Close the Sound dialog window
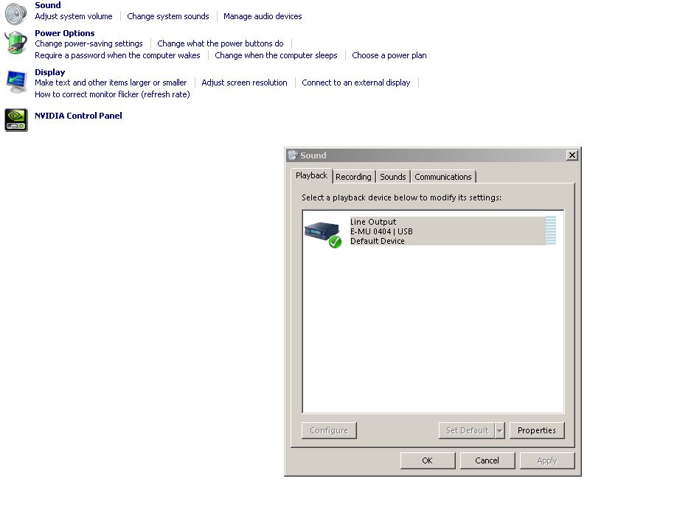The image size is (677, 515). point(572,155)
